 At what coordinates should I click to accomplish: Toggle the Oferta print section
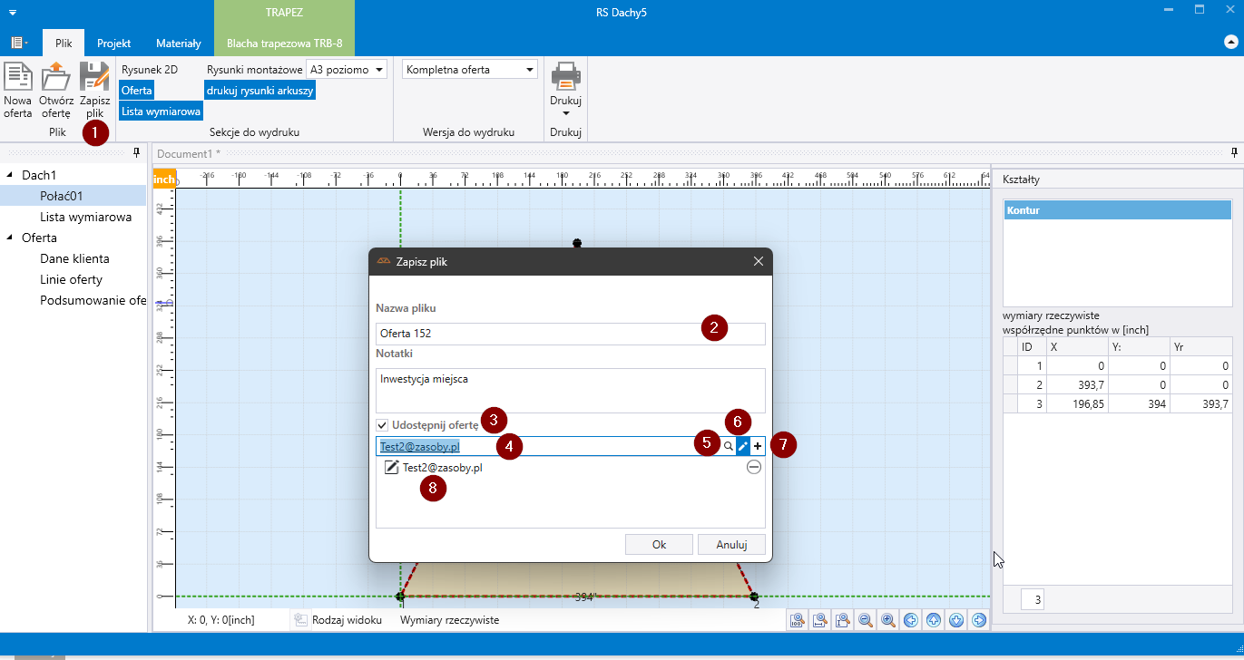tap(137, 91)
